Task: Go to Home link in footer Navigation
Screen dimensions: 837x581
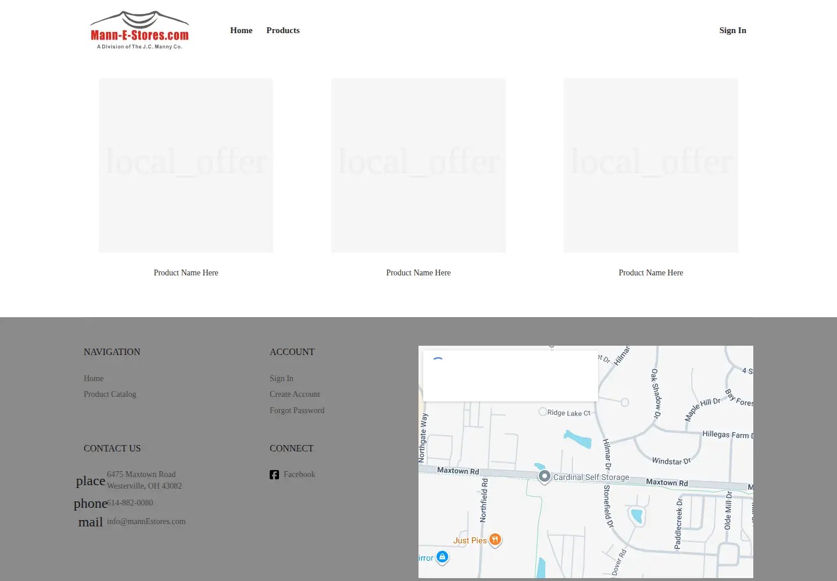Action: point(94,378)
